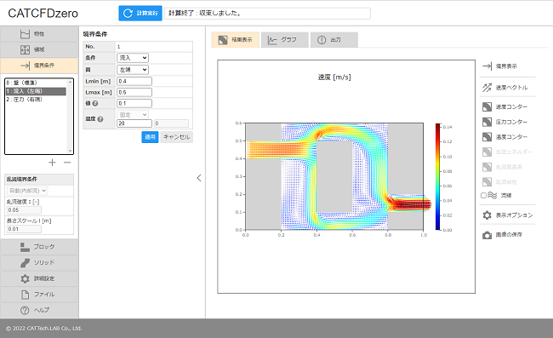Click the Lmin [m] input field
Image resolution: width=553 pixels, height=338 pixels.
[x=134, y=81]
